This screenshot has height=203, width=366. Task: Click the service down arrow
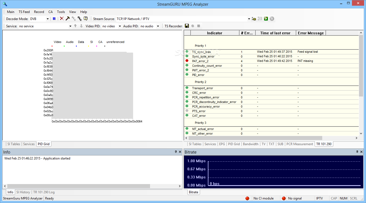(81, 26)
